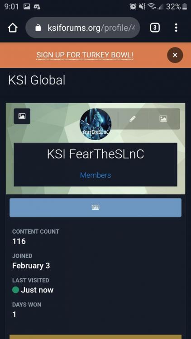Screen dimensions: 191x339
Task: Click the gold bar at page bottom
Action: point(95,337)
